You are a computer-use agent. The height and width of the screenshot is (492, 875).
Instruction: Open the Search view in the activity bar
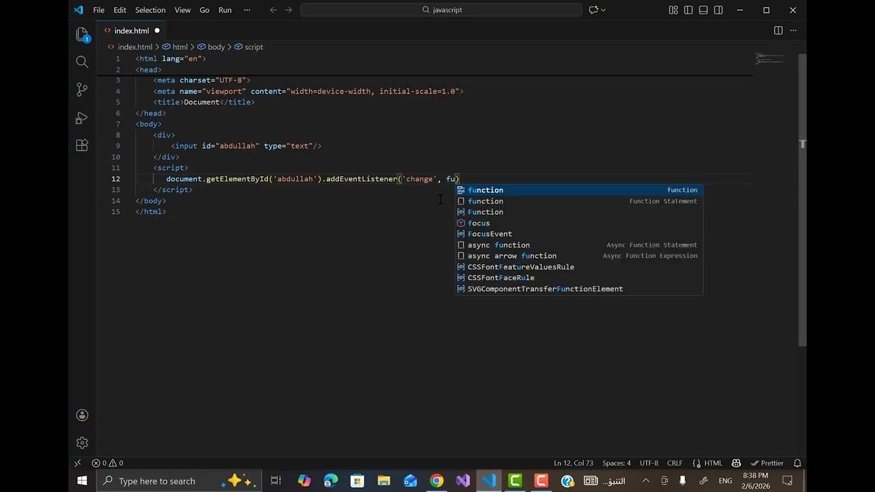click(82, 62)
